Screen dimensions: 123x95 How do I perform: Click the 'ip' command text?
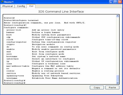point(8,61)
